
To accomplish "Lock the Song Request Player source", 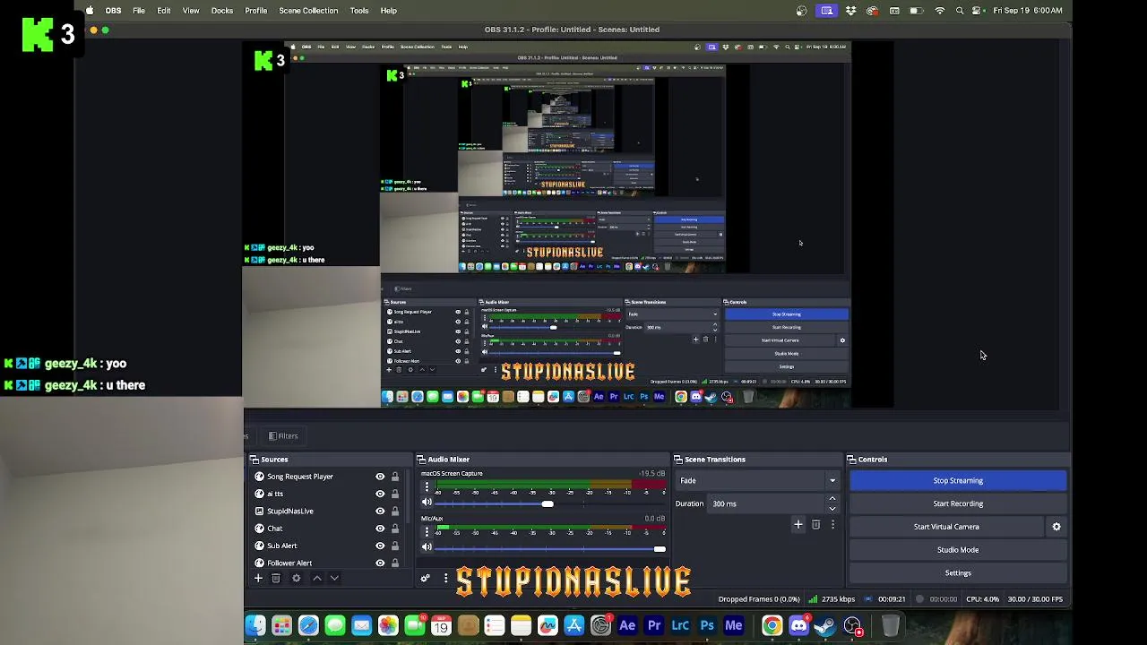I will (395, 477).
